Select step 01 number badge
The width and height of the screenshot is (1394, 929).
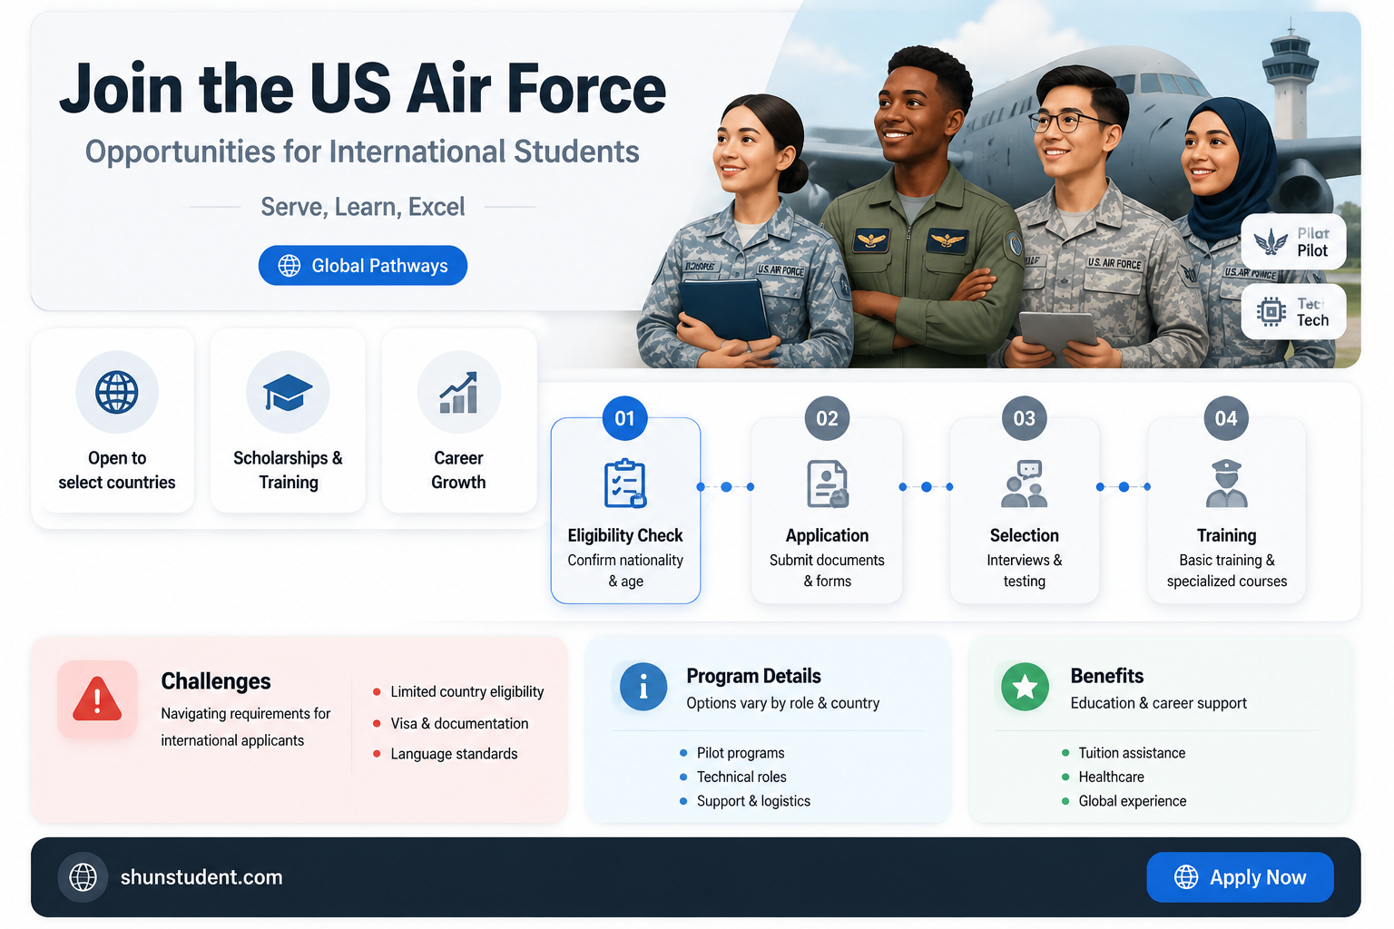tap(625, 418)
